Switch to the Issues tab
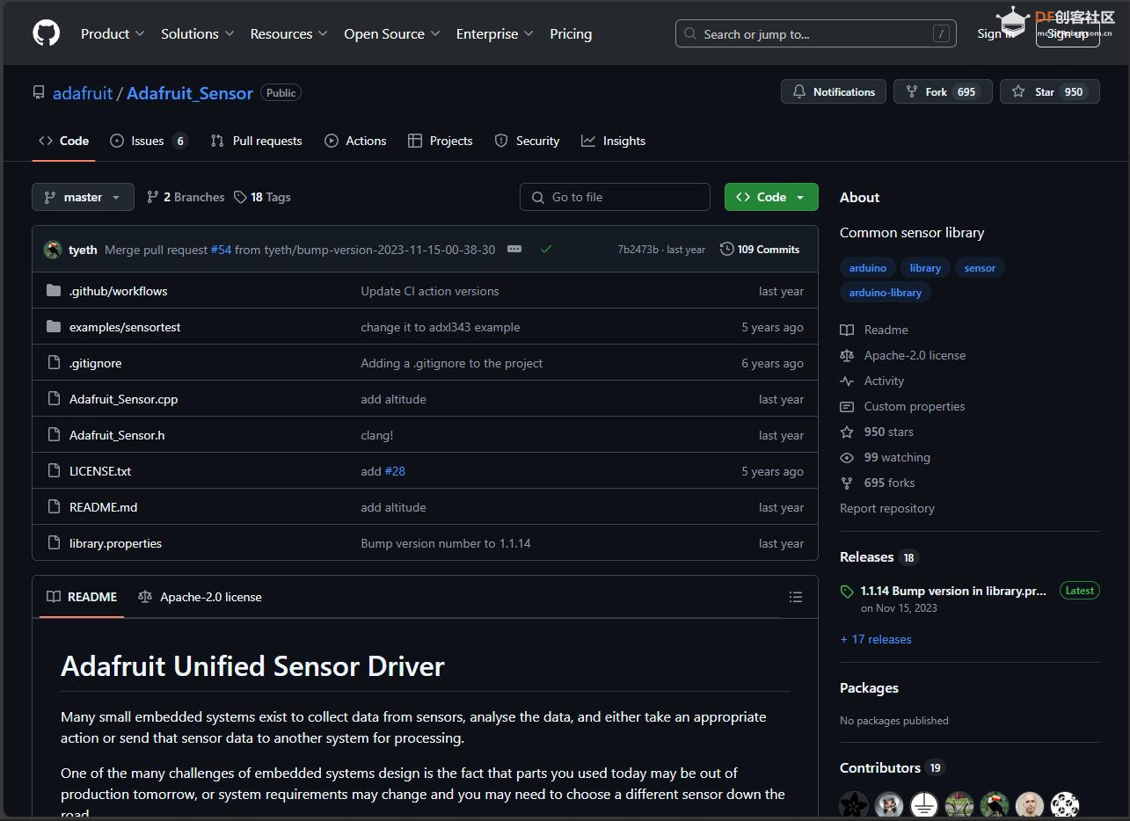The width and height of the screenshot is (1130, 821). 148,141
